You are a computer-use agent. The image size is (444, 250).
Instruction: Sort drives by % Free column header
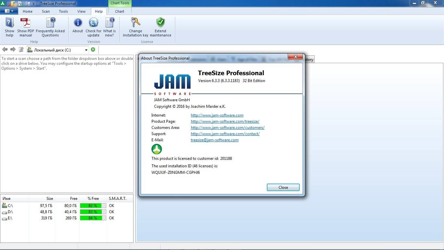[93, 198]
